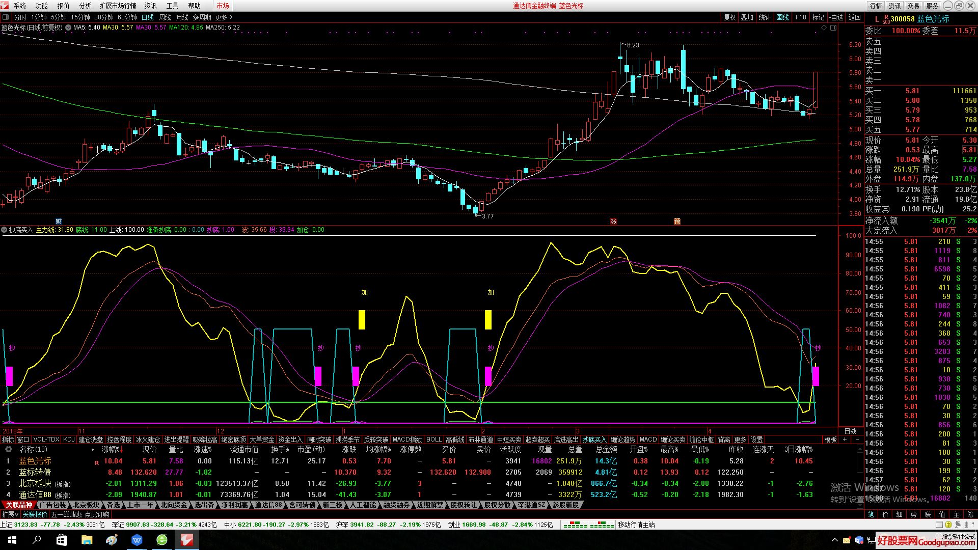
Task: Open the 分析 menu
Action: click(85, 6)
